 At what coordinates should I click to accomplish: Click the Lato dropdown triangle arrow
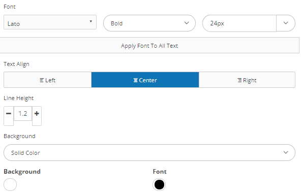click(x=91, y=21)
